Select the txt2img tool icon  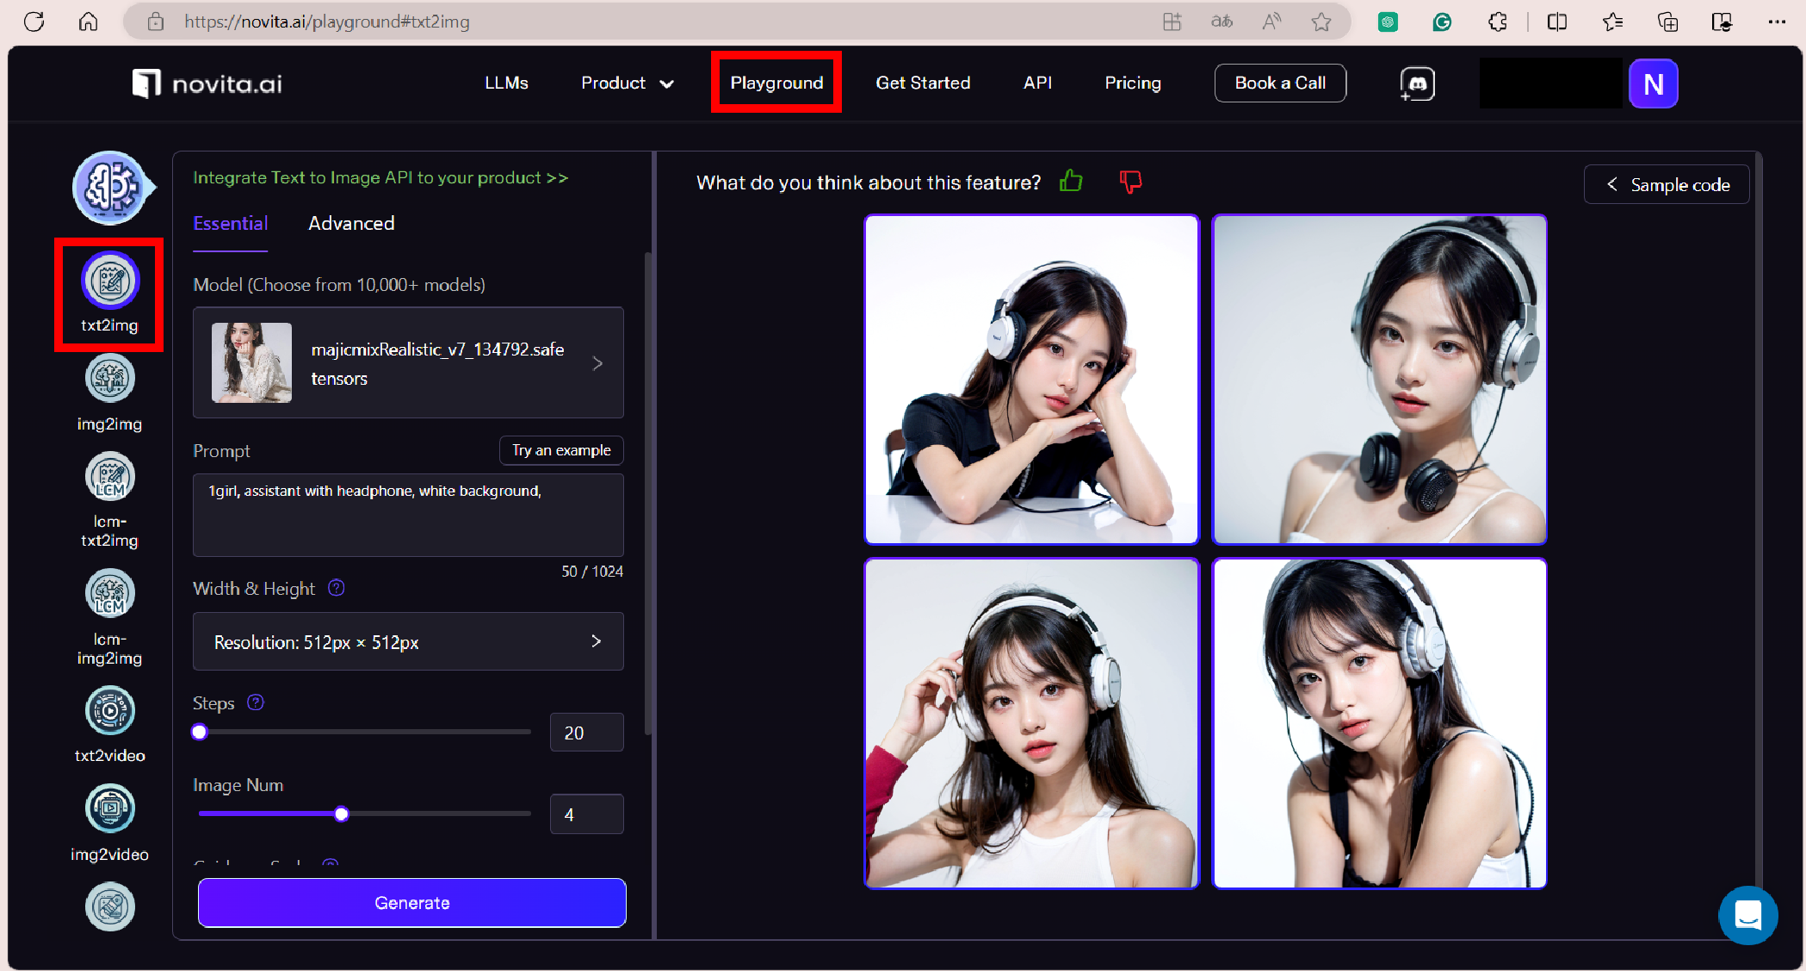pos(109,281)
